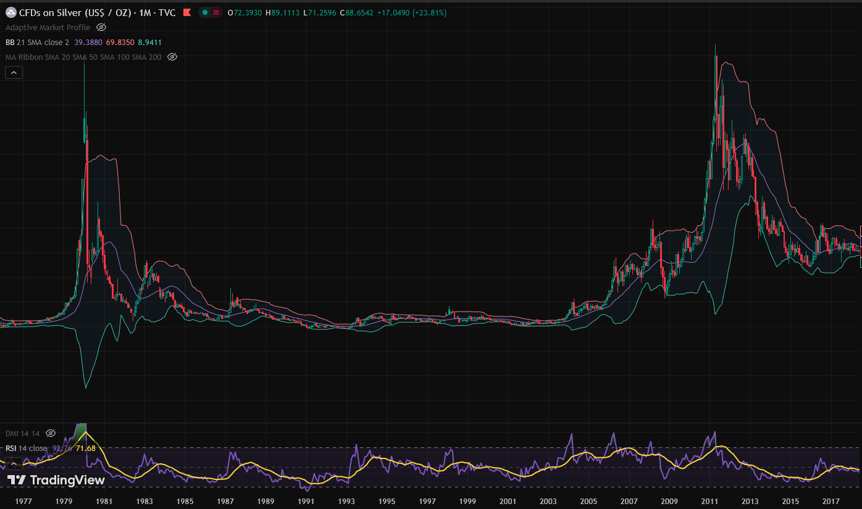Click the RSI value 92.76
This screenshot has height=509, width=862.
click(x=61, y=448)
